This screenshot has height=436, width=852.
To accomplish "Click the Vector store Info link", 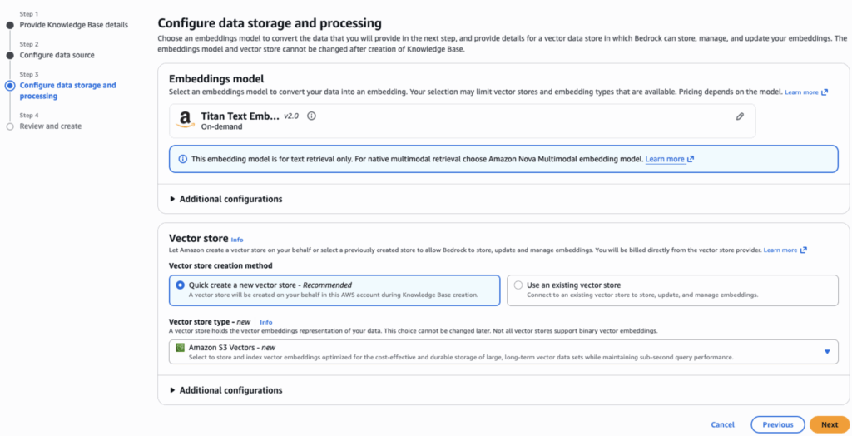I will [237, 240].
